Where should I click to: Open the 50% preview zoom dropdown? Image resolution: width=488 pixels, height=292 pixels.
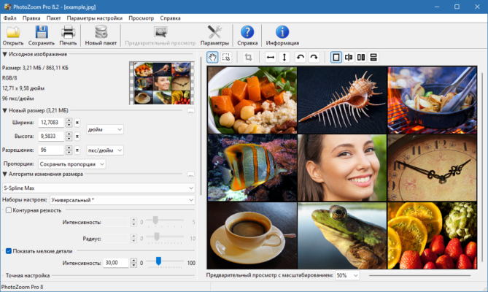pyautogui.click(x=347, y=275)
